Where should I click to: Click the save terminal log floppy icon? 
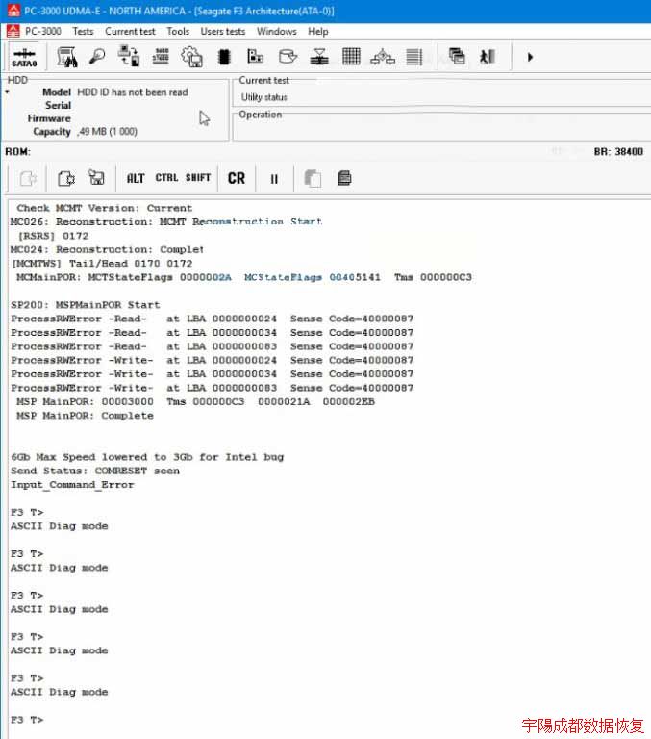96,178
